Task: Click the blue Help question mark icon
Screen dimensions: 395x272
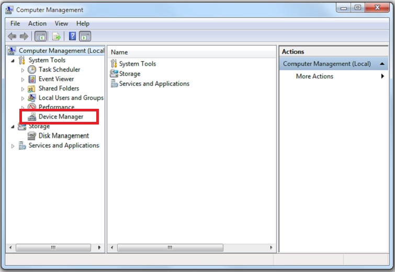Action: click(x=72, y=36)
